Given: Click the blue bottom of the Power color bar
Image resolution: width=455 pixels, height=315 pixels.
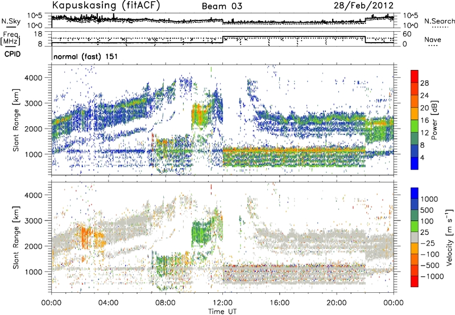Looking at the screenshot, I should tap(415, 163).
